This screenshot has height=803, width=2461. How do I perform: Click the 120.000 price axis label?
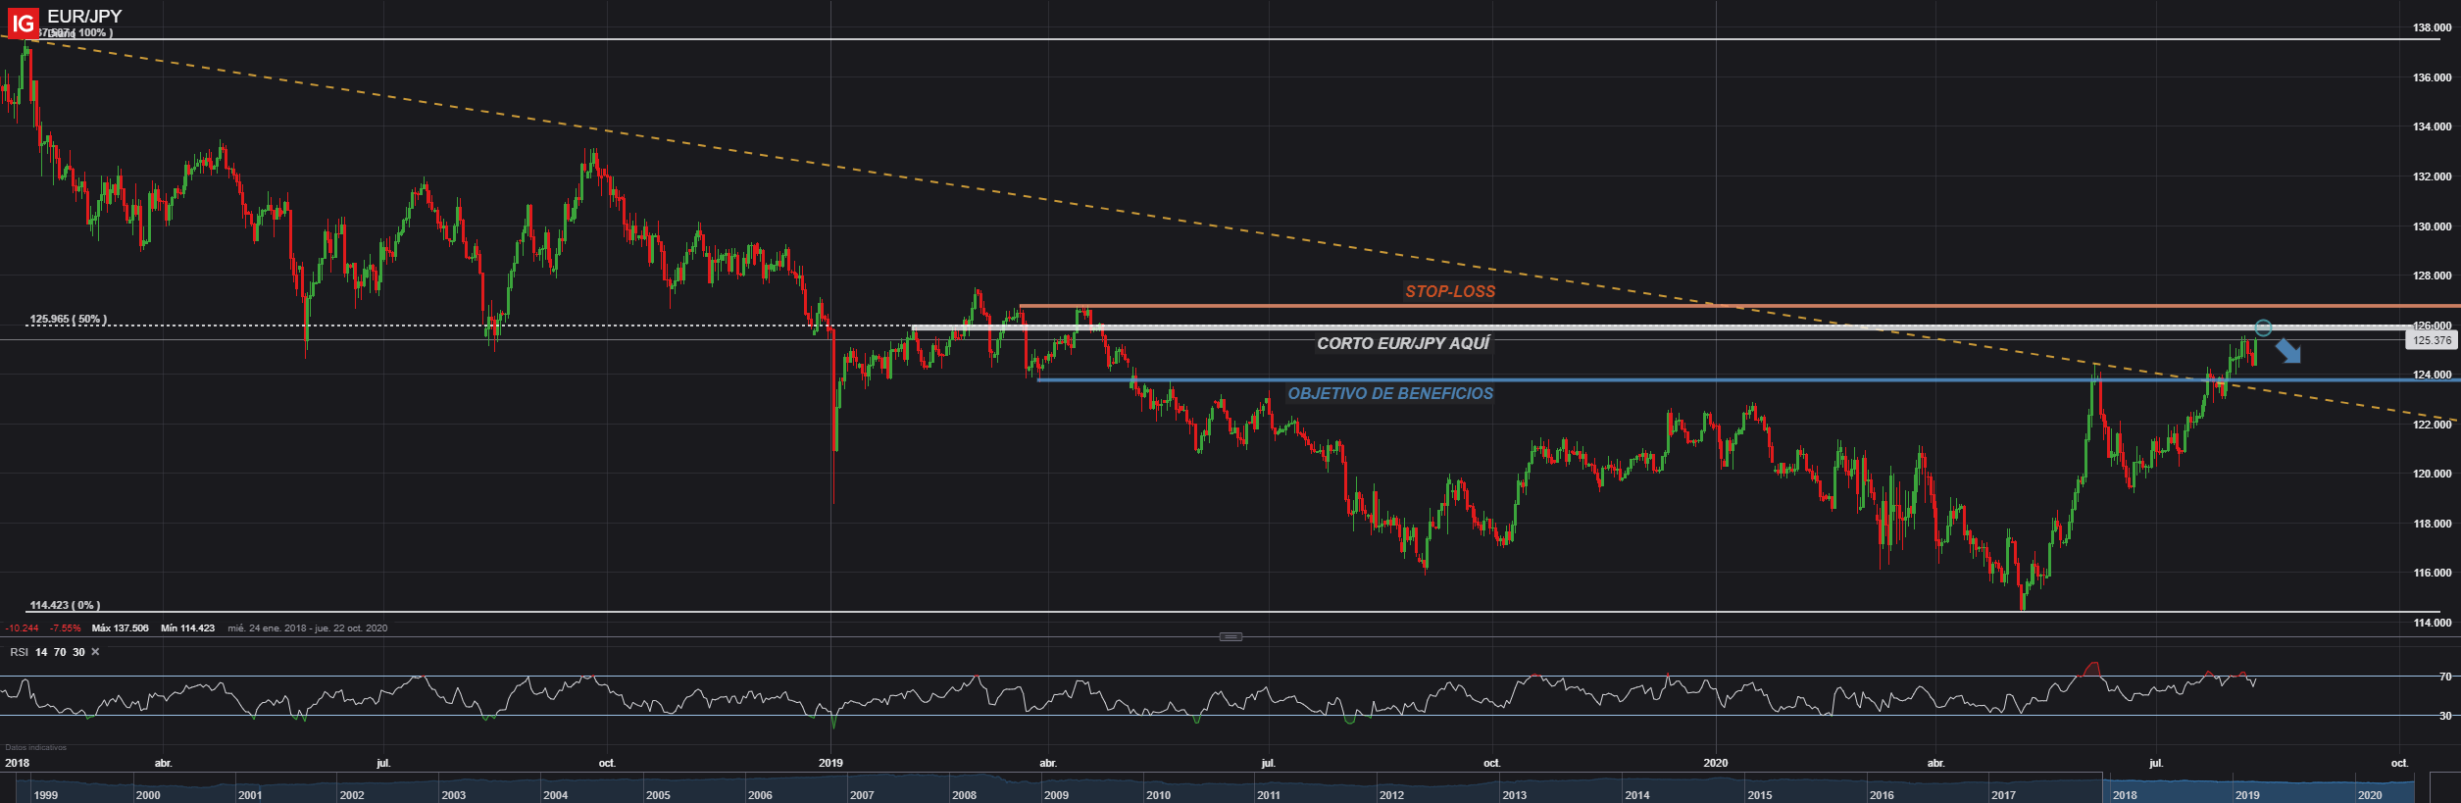(x=2432, y=474)
